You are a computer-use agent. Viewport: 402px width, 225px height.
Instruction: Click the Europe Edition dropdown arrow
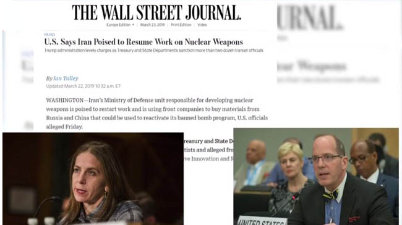coord(133,25)
